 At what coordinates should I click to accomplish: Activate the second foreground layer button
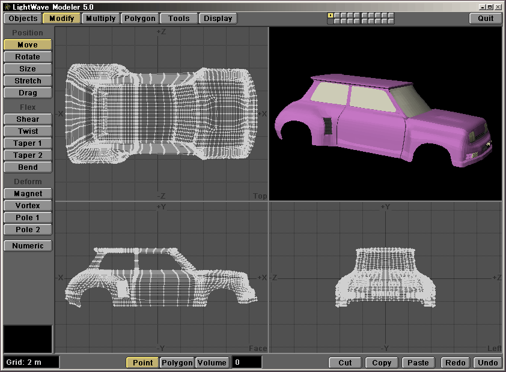click(x=337, y=15)
